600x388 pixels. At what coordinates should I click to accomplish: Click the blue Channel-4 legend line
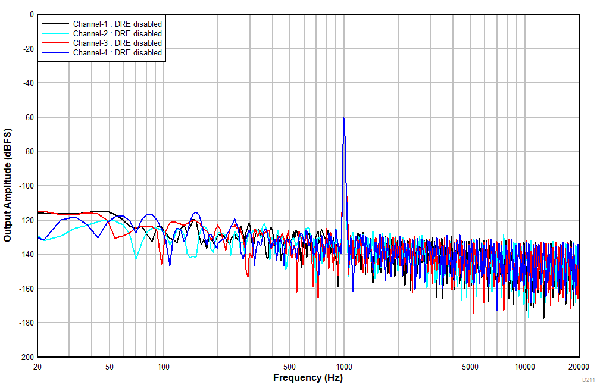pyautogui.click(x=55, y=53)
